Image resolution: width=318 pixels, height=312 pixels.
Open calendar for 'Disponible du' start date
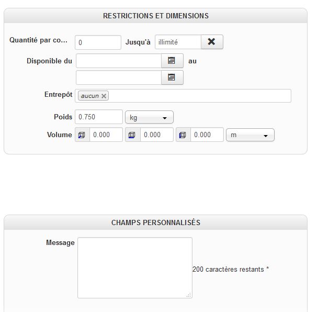(x=172, y=61)
